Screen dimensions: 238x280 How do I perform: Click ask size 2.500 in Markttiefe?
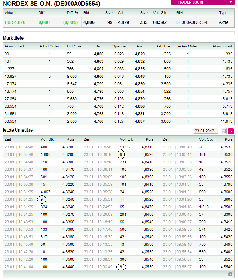(x=166, y=84)
